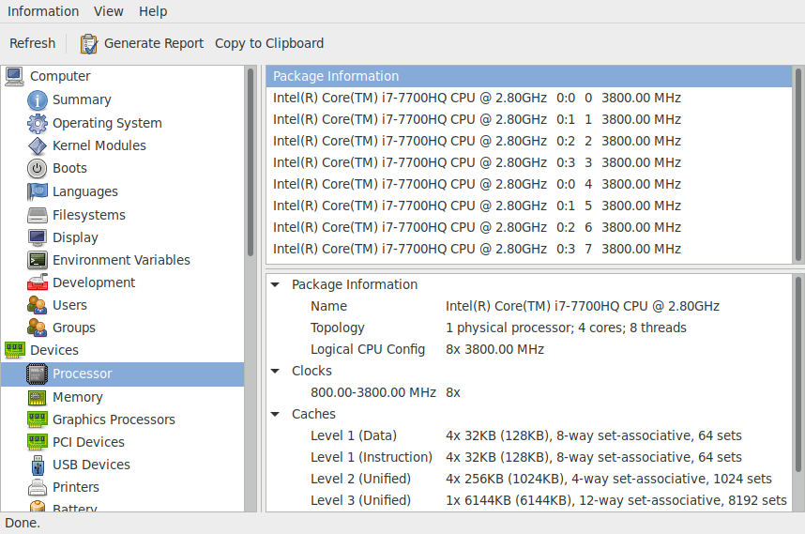The width and height of the screenshot is (805, 534).
Task: Select the CPU row numbered 4
Action: click(529, 184)
